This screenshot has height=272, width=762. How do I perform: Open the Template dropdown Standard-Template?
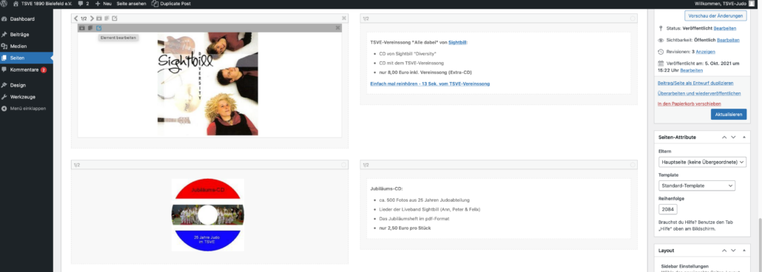pyautogui.click(x=697, y=186)
